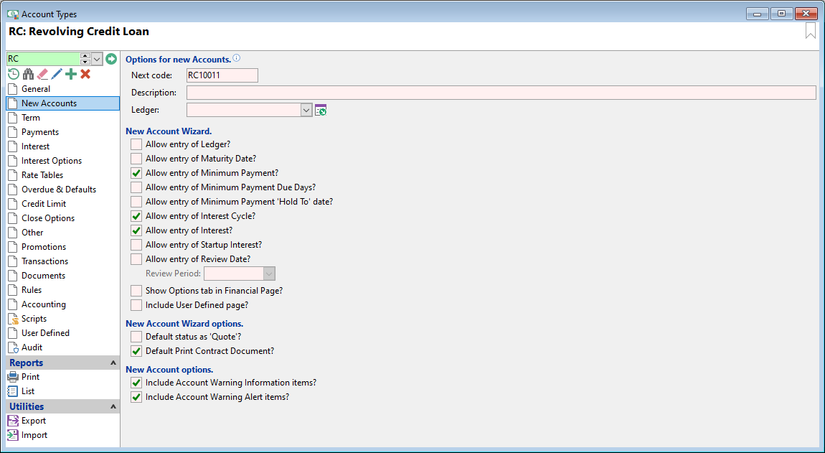Click the Import utility icon
The image size is (825, 453).
[x=13, y=435]
